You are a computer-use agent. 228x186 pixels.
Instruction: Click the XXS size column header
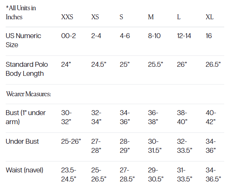pyautogui.click(x=67, y=17)
